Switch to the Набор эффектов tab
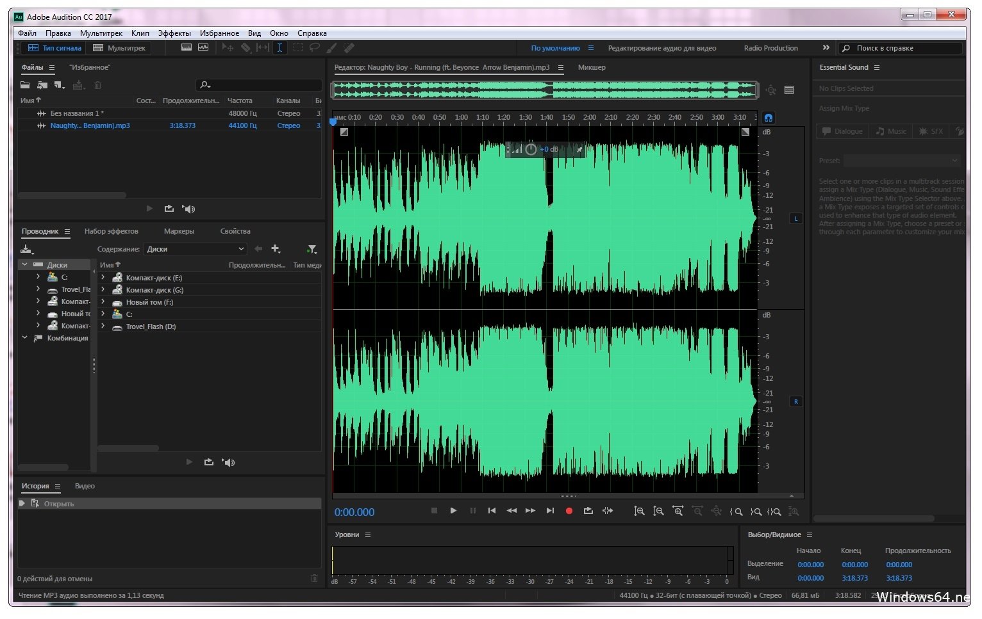The height and width of the screenshot is (619, 982). tap(111, 231)
